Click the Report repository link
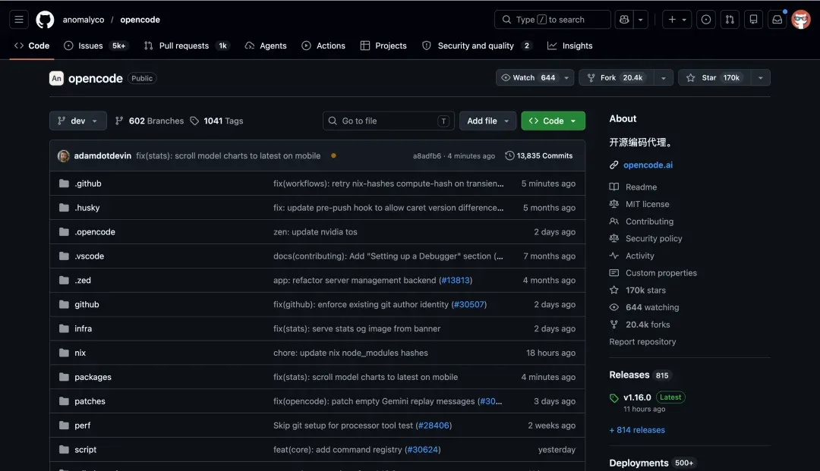 (x=643, y=342)
